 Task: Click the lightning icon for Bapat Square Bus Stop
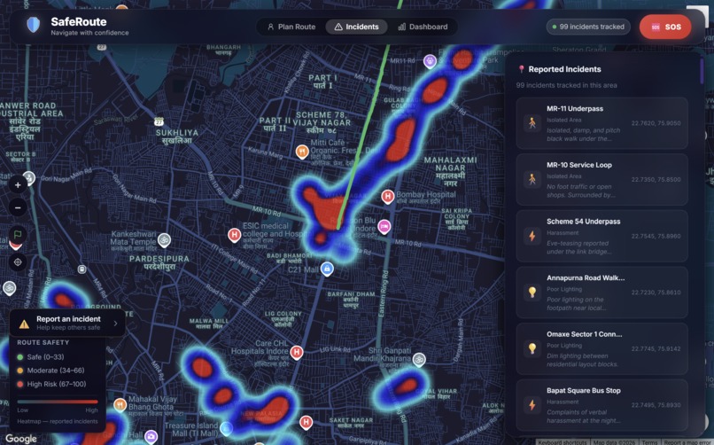[x=532, y=405]
